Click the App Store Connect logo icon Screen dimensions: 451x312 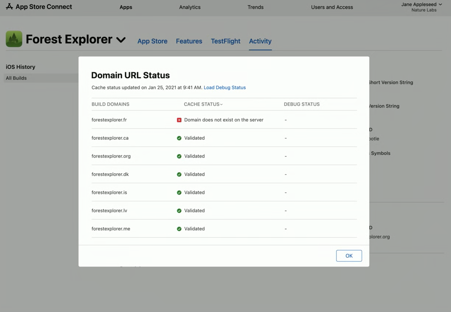[x=9, y=6]
